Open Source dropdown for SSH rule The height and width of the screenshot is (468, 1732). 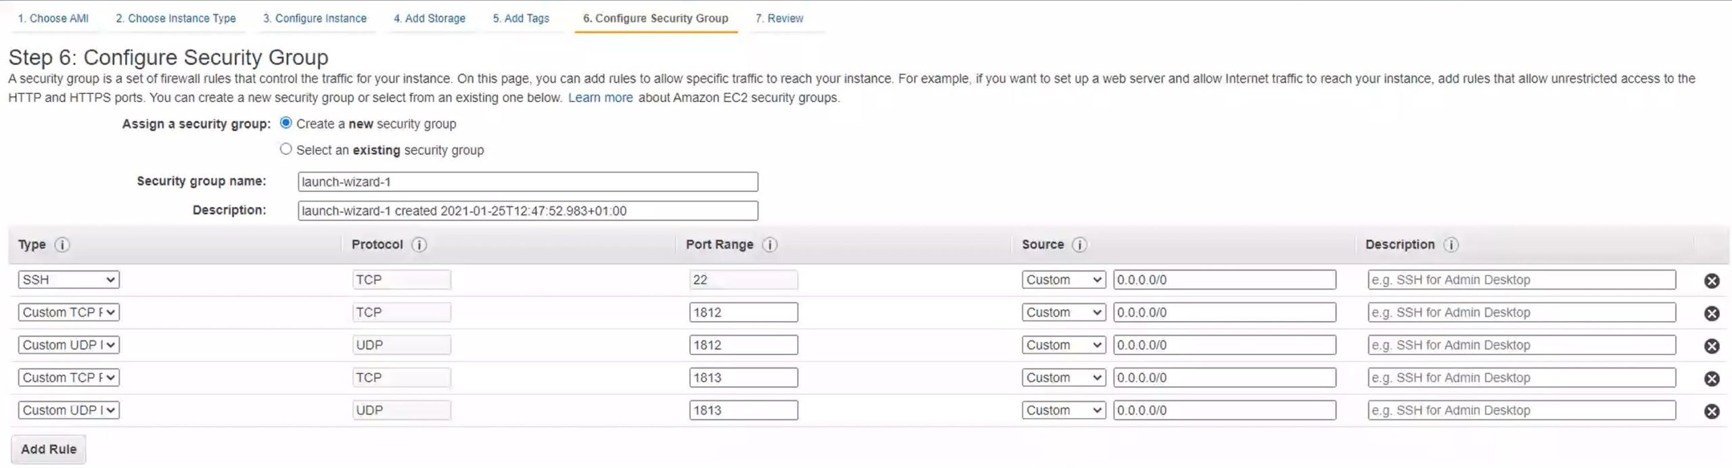click(x=1064, y=280)
